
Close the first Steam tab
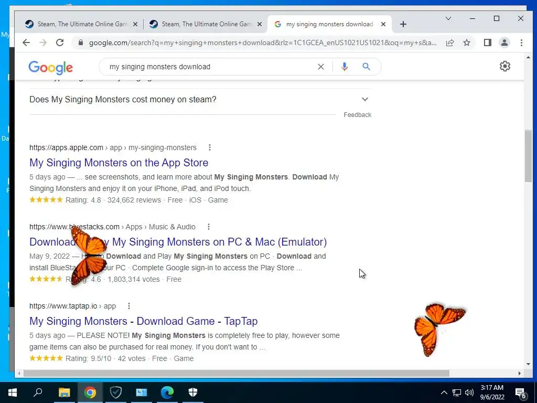tap(135, 24)
